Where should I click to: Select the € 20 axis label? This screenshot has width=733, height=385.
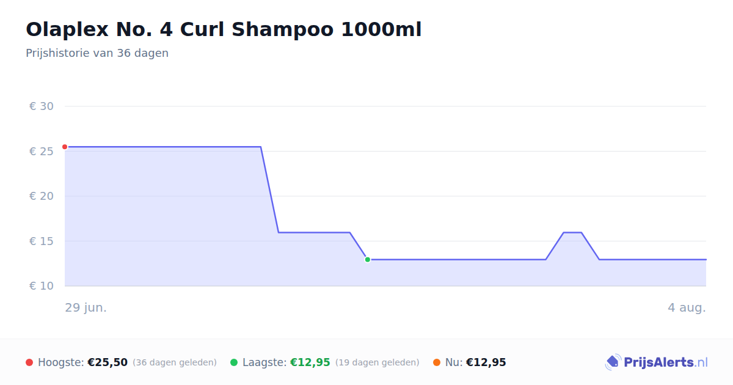tap(42, 196)
